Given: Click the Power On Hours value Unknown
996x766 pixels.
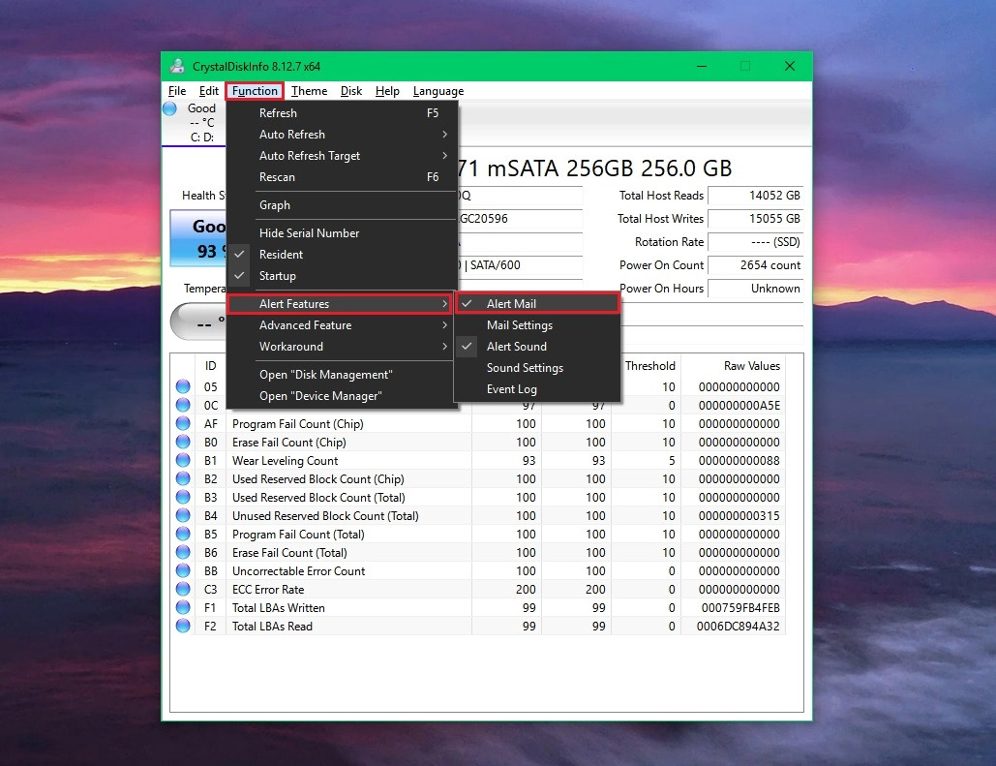Looking at the screenshot, I should tap(755, 289).
